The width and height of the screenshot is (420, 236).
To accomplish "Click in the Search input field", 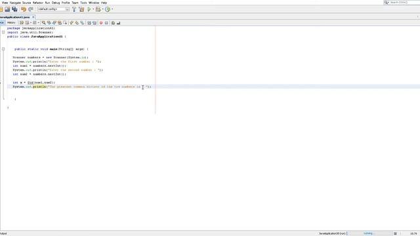I will click(x=404, y=3).
